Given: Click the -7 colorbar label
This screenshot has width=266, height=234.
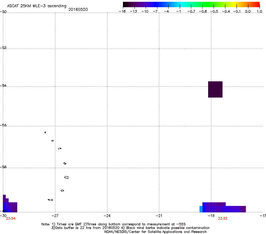Looking at the screenshot, I should click(x=155, y=12).
